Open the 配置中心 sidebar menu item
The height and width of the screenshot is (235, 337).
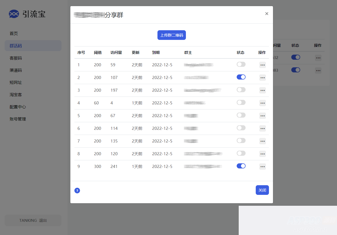pyautogui.click(x=18, y=107)
